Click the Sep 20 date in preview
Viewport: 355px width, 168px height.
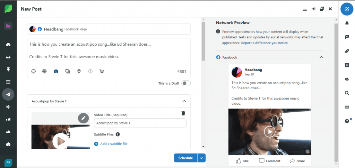pyautogui.click(x=249, y=74)
